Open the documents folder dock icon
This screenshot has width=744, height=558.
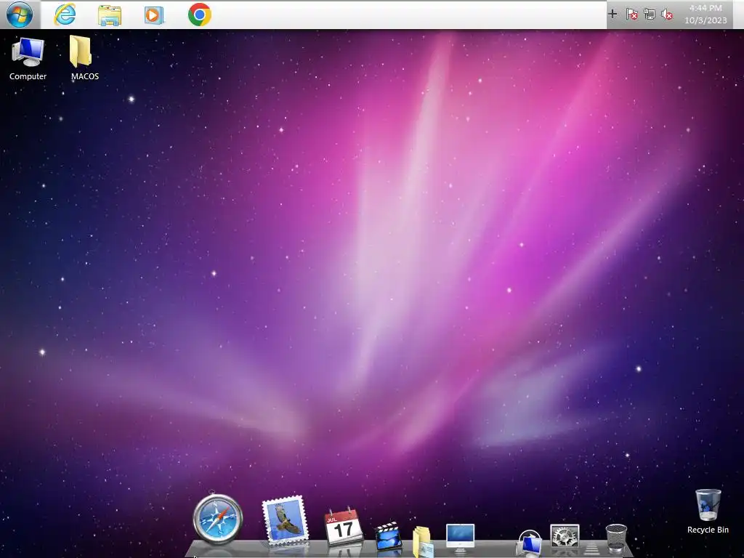pos(422,541)
